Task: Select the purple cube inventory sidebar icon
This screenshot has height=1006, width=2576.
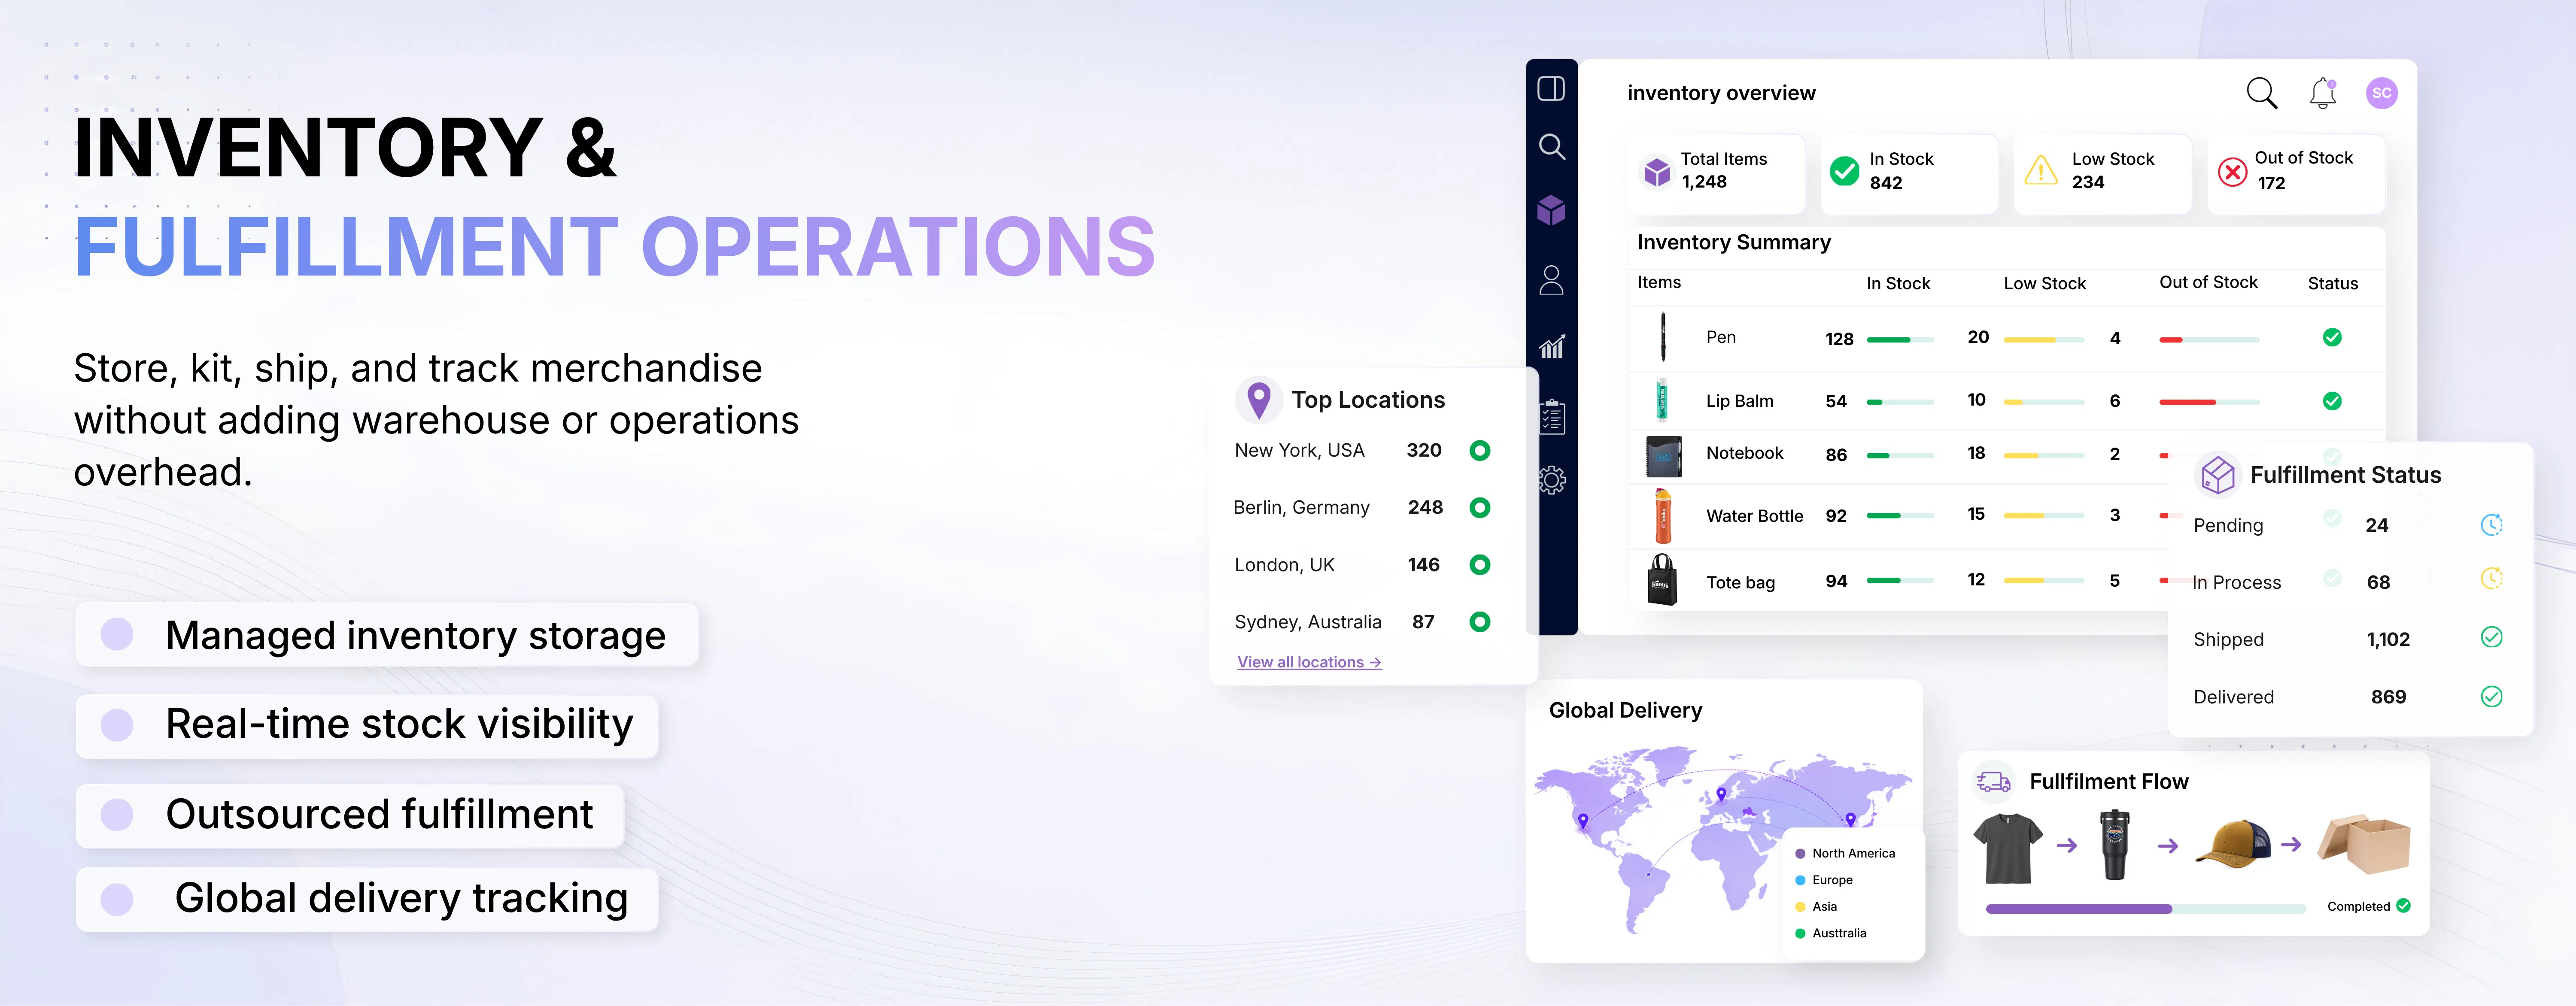Action: (1551, 210)
